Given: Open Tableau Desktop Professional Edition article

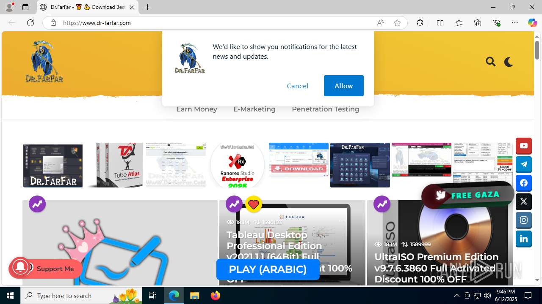Looking at the screenshot, I should click(x=289, y=257).
